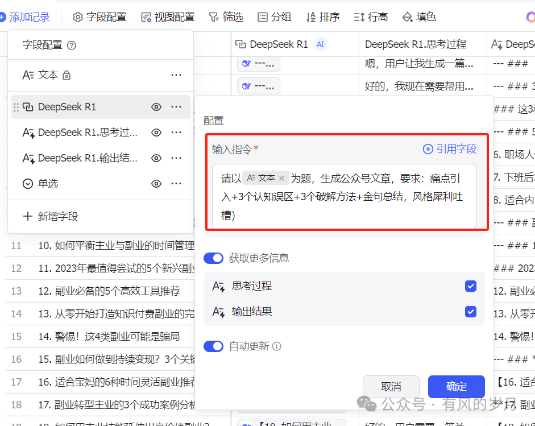Open 视图配置 settings
This screenshot has width=535, height=426.
point(168,16)
